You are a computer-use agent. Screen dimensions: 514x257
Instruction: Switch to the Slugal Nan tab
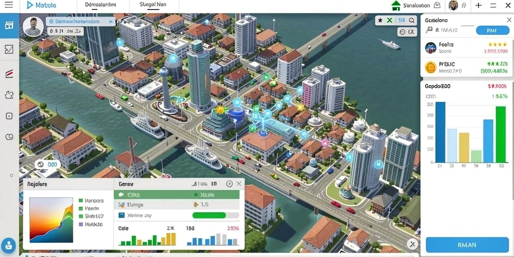coord(153,5)
